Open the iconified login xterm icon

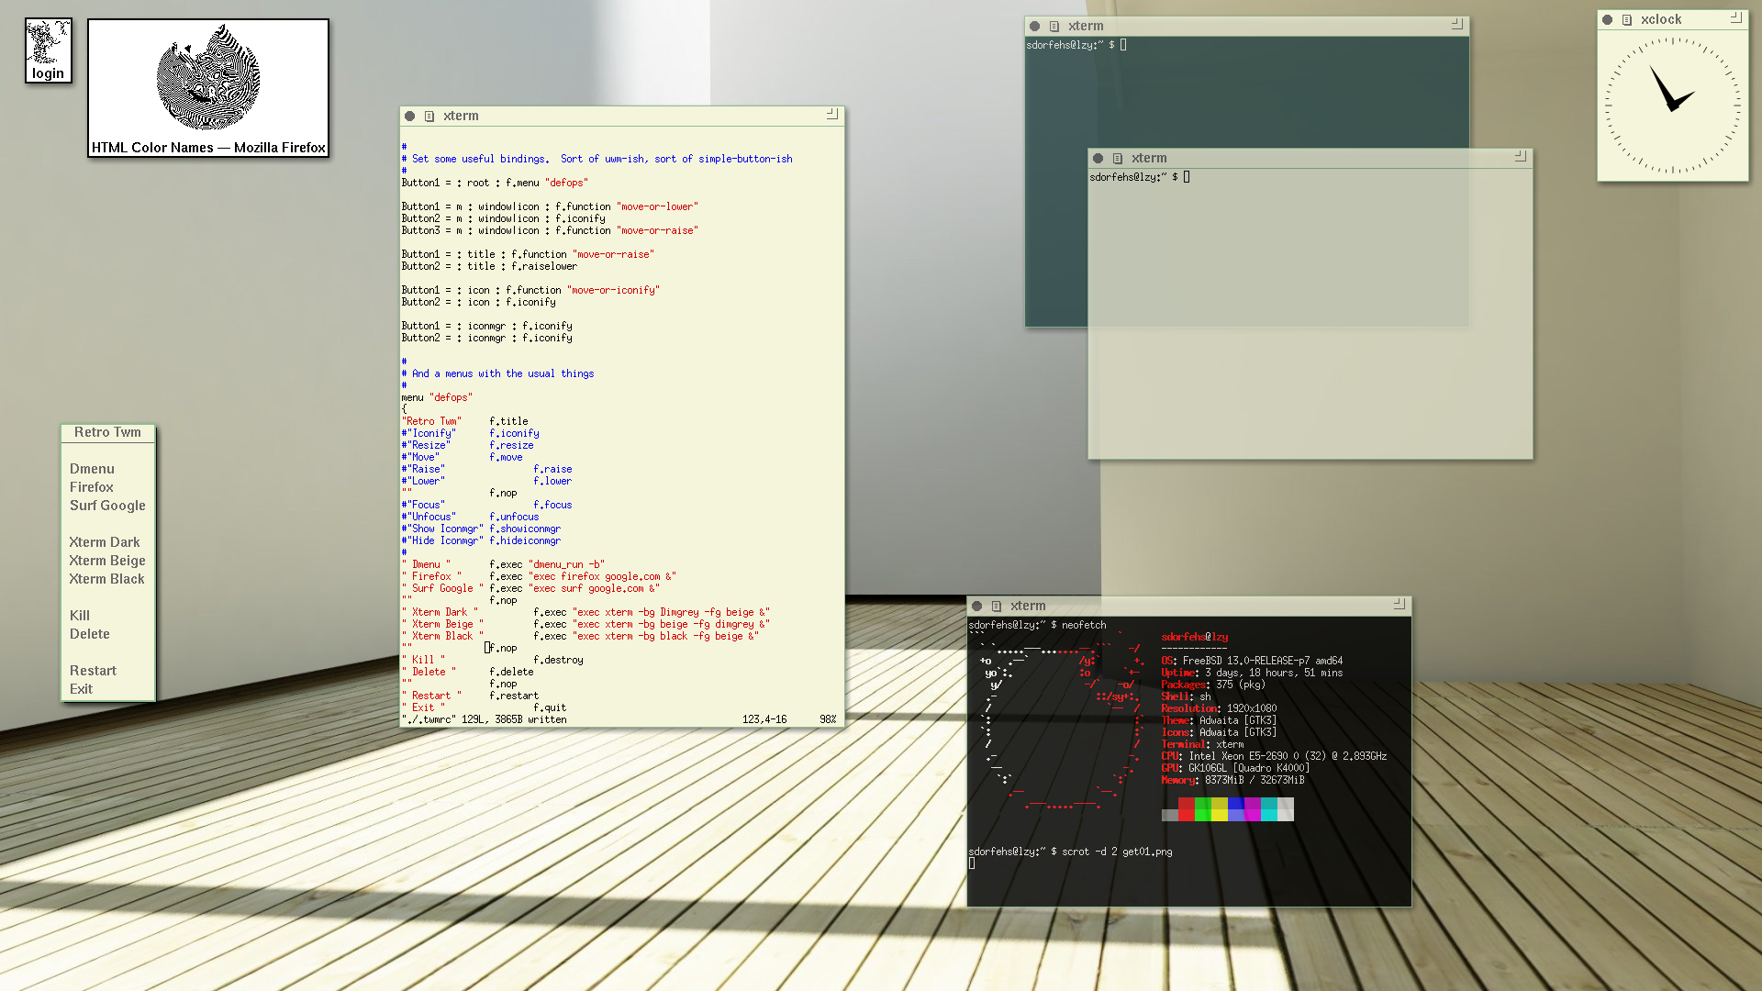point(48,50)
